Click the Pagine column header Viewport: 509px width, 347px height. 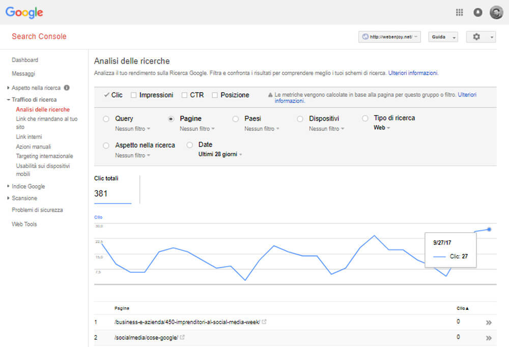click(x=122, y=308)
